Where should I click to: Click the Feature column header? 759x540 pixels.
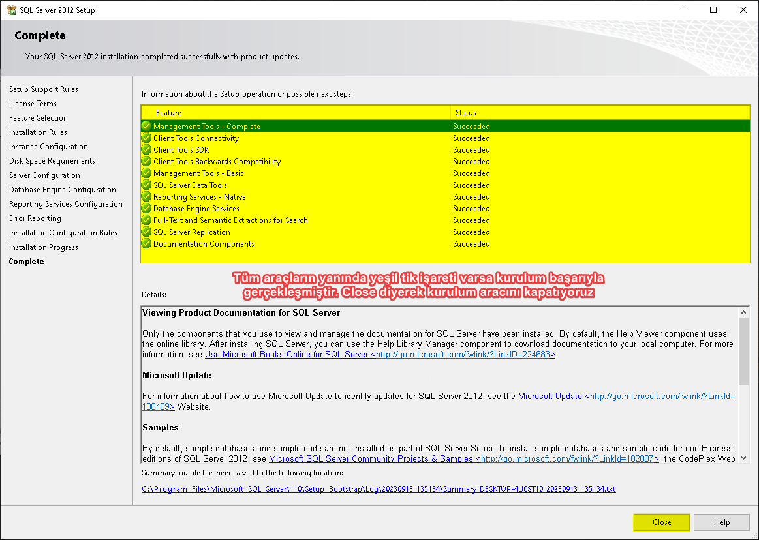tap(168, 113)
